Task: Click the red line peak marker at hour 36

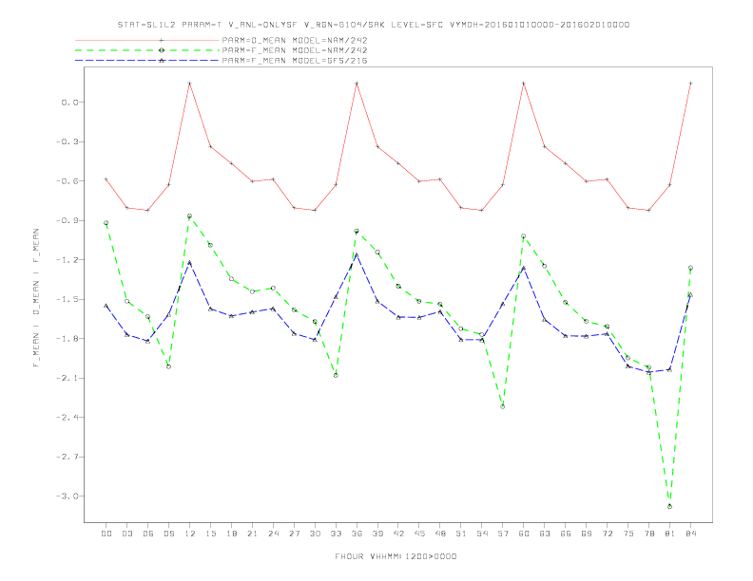Action: (x=357, y=84)
